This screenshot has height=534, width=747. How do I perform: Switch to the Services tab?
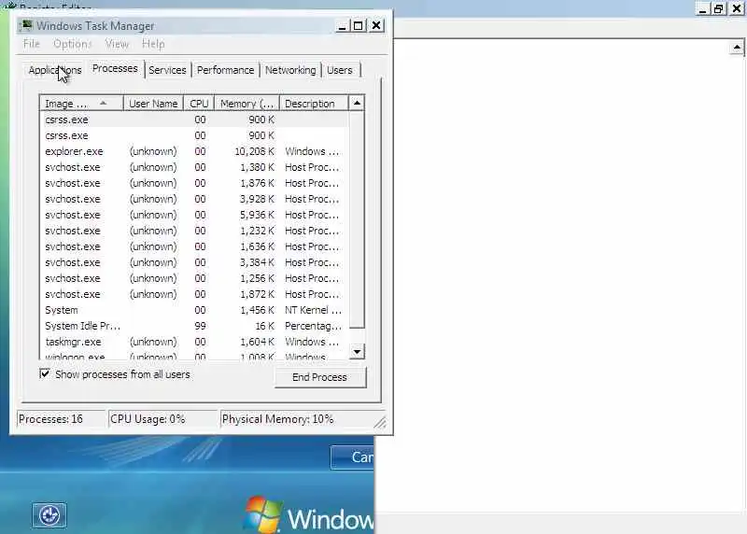[167, 70]
